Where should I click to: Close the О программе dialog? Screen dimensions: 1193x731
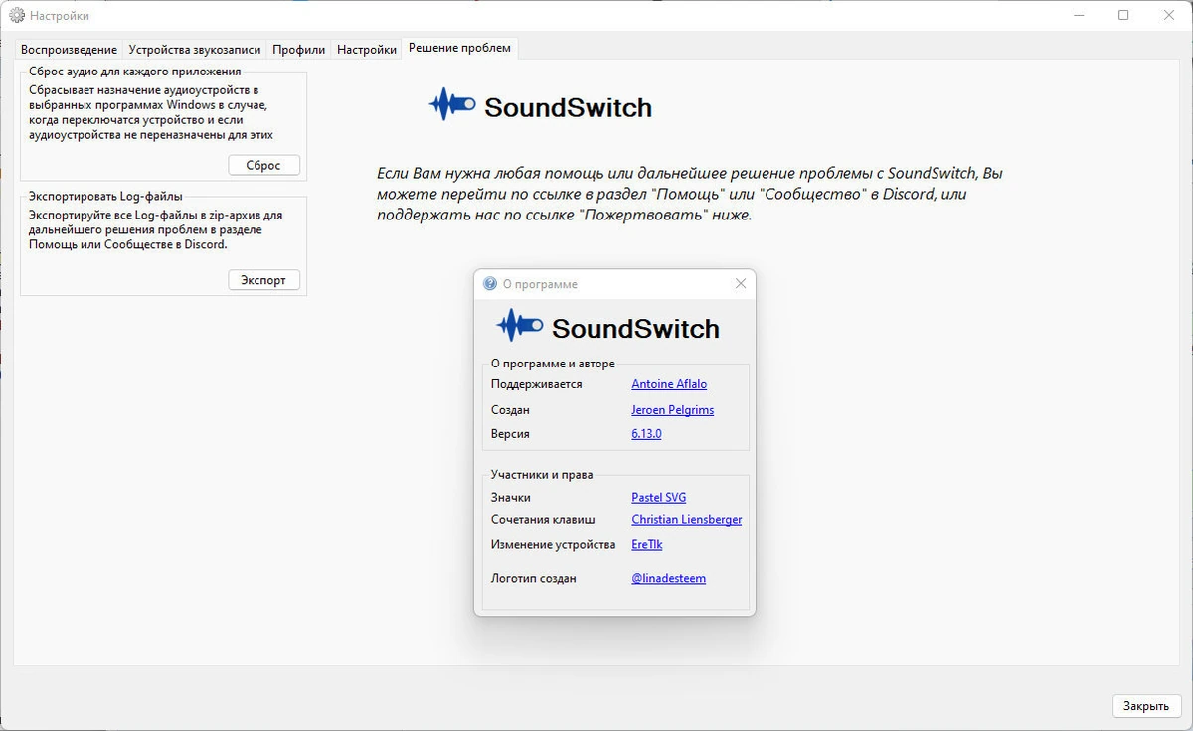[740, 284]
